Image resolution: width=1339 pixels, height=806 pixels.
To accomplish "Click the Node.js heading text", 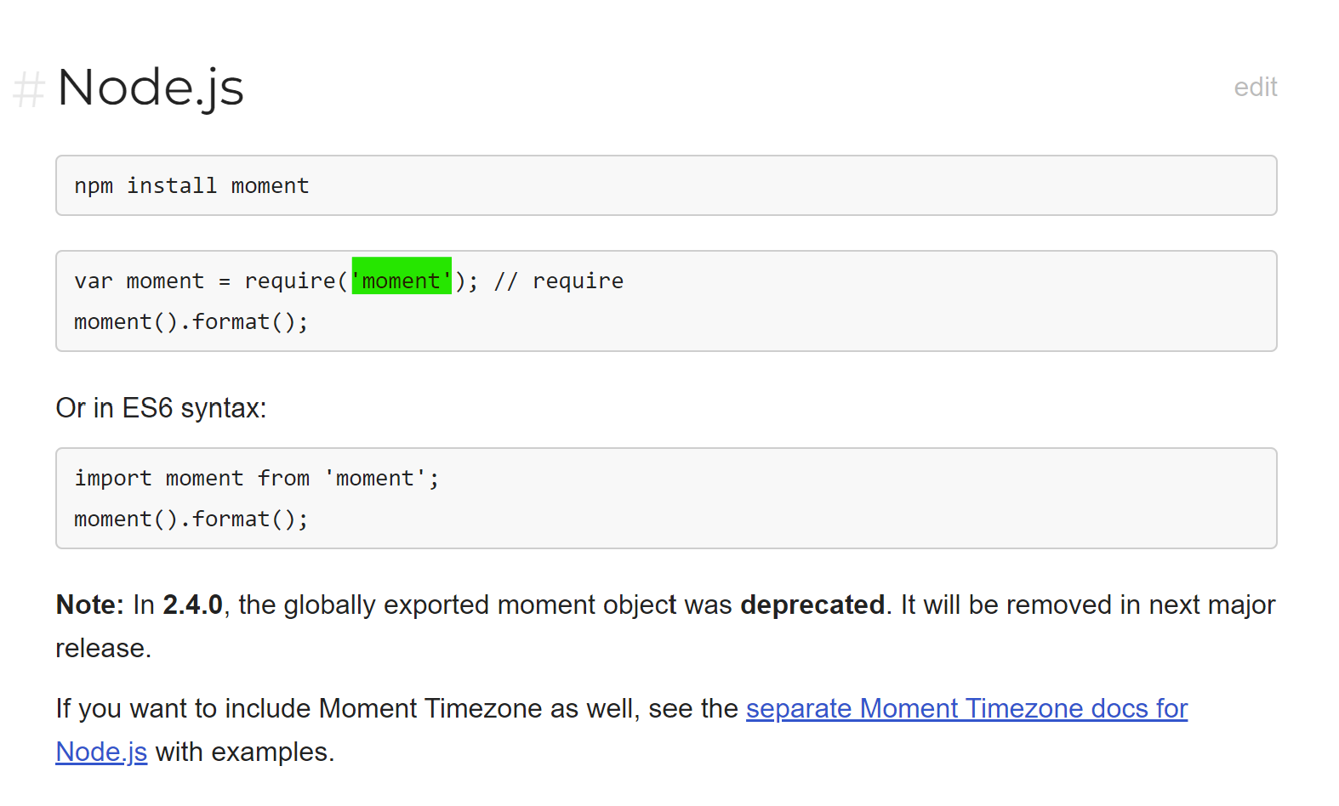I will tap(151, 88).
